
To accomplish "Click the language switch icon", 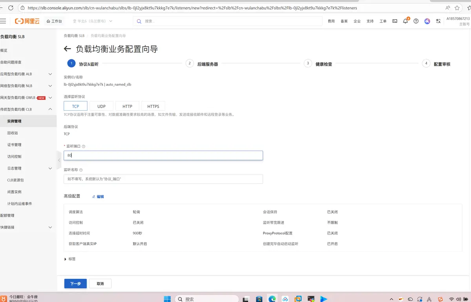I will pos(438,21).
